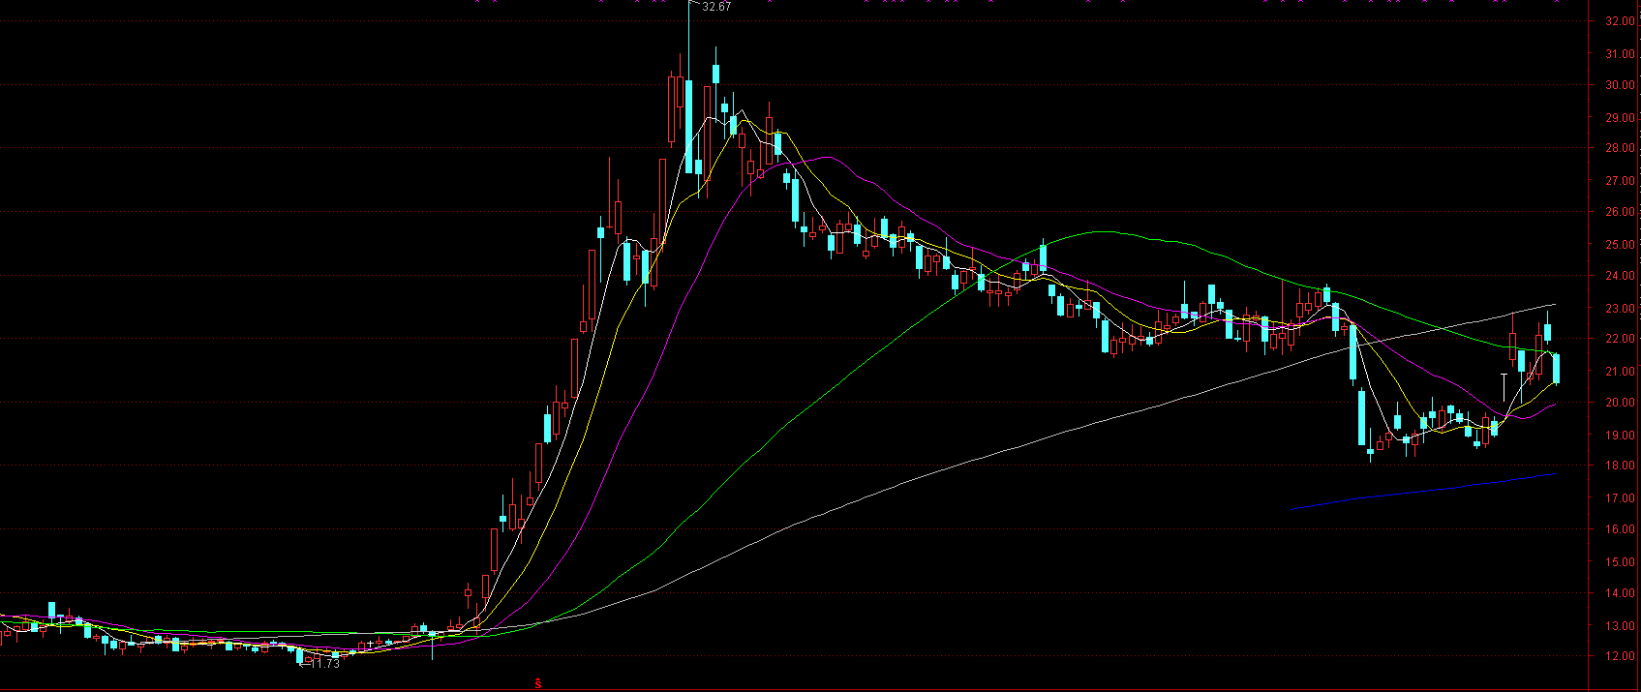Select the 31.00 price axis label

coord(1620,54)
